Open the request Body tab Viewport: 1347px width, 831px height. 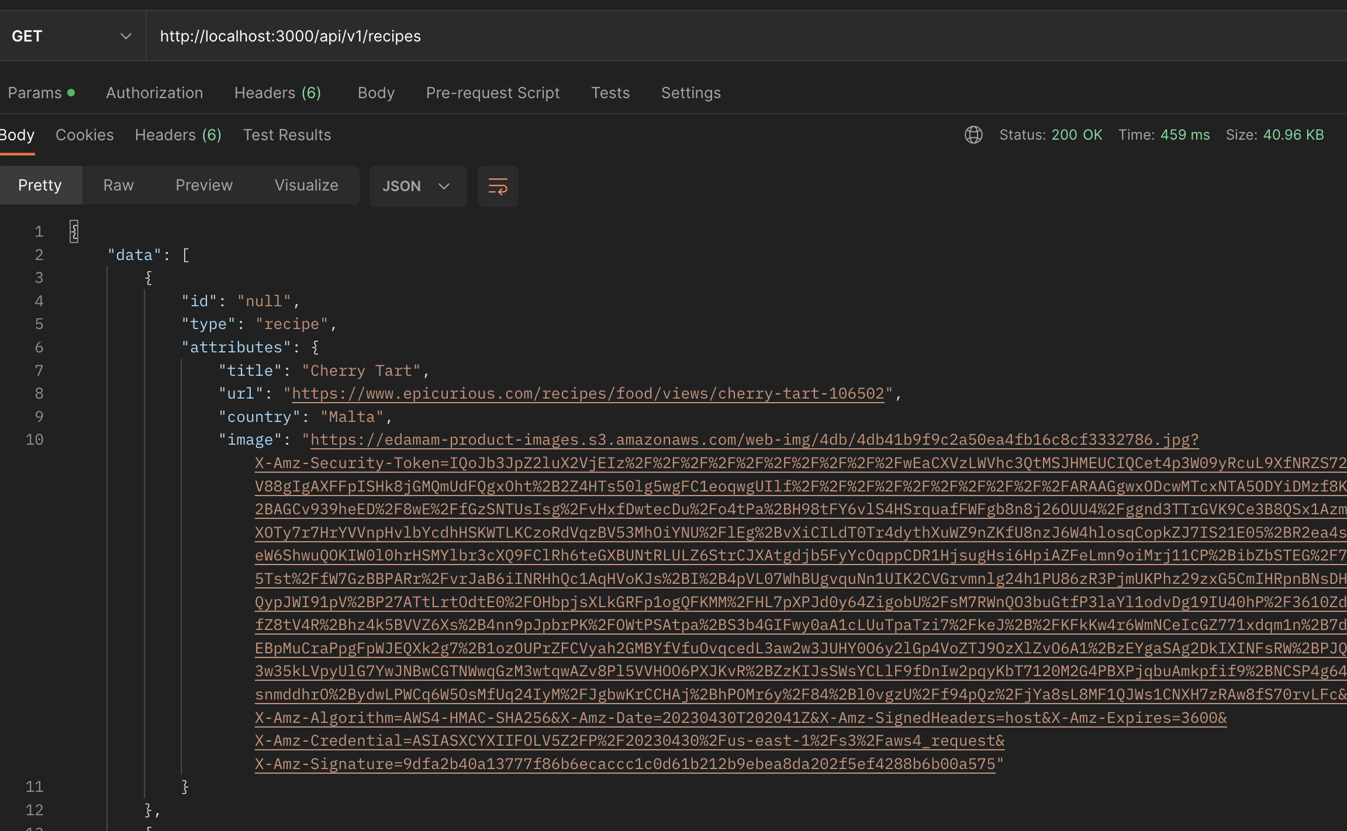tap(376, 93)
